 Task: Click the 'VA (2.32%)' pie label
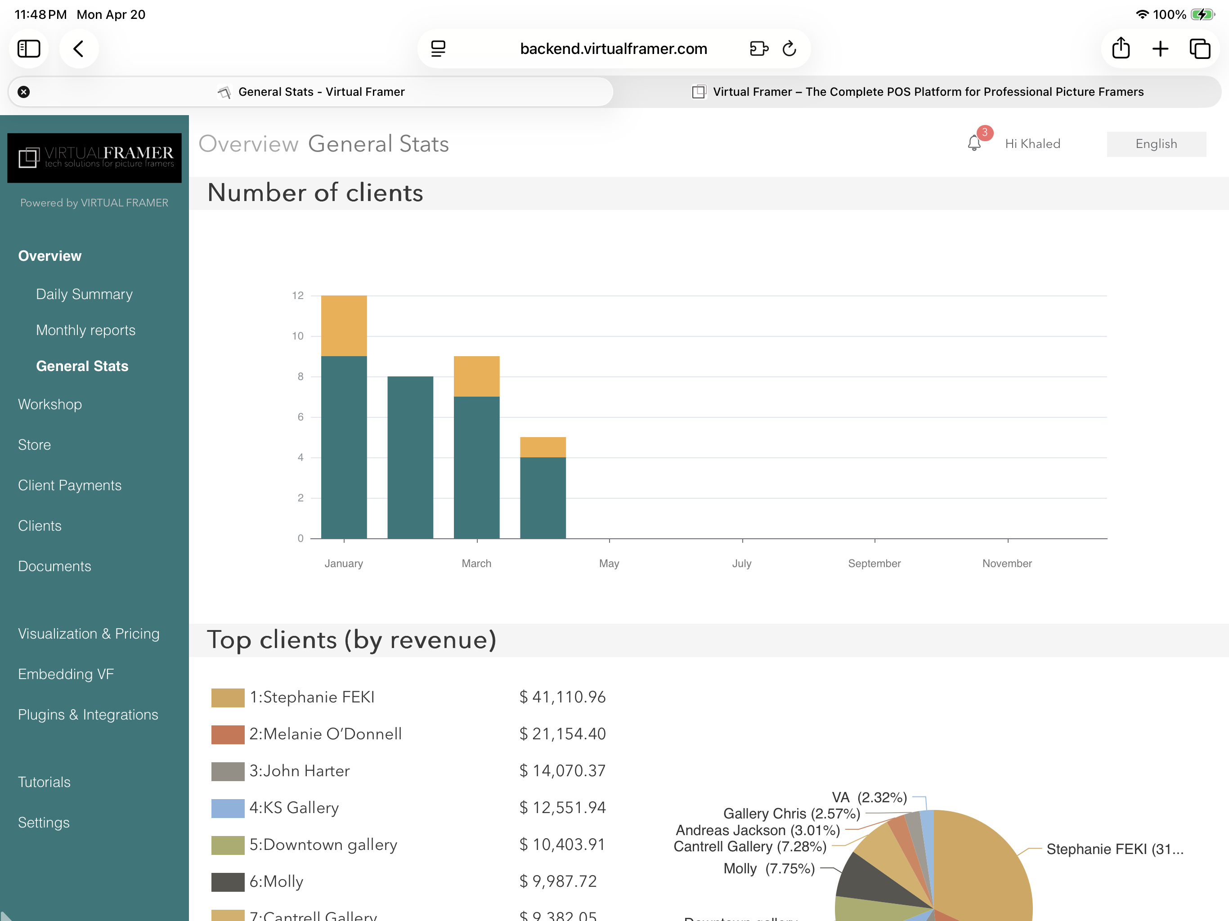click(x=870, y=798)
